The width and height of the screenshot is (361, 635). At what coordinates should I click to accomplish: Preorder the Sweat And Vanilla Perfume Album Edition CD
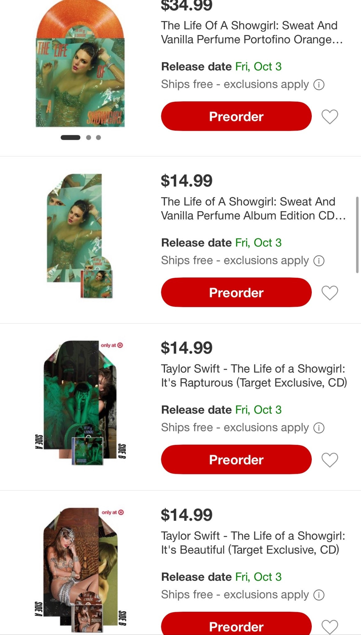click(236, 292)
